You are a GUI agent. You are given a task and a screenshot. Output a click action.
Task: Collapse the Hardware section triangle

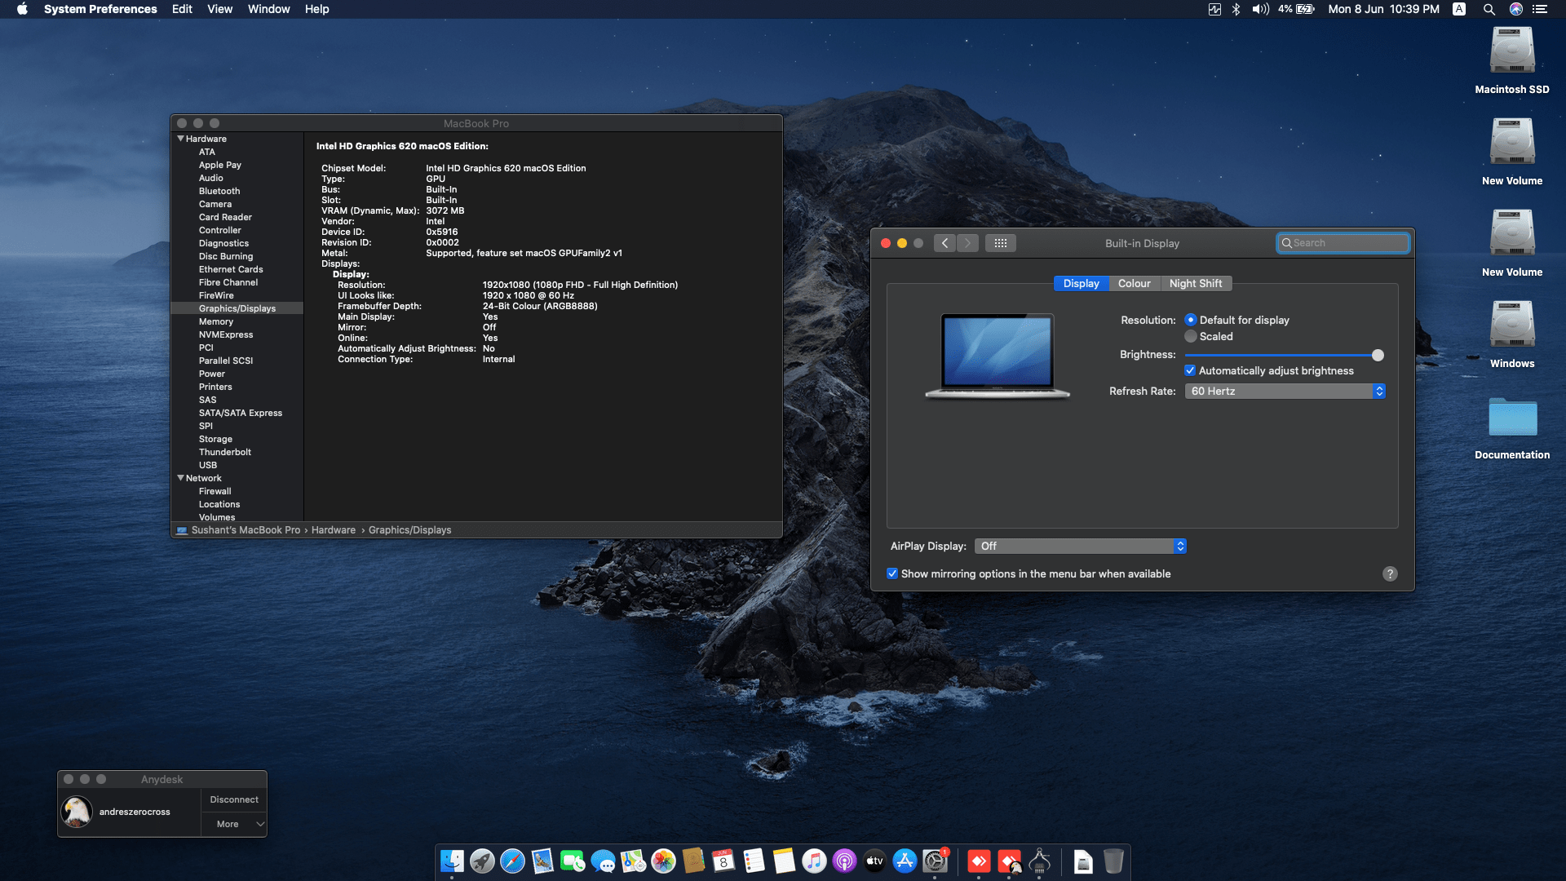[x=180, y=139]
